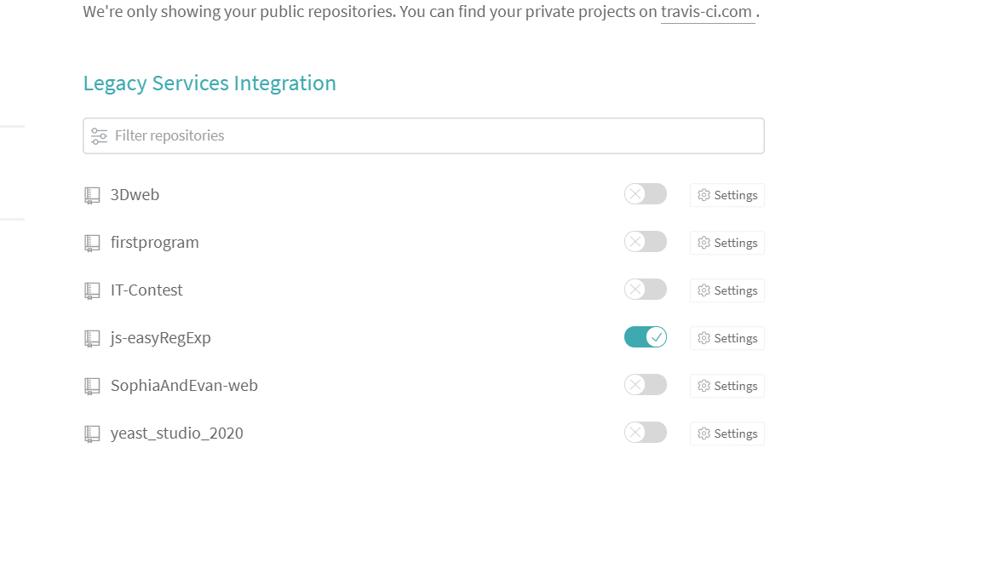This screenshot has height=580, width=988.
Task: Open the SophiaAndEvan-web repository name link
Action: point(184,386)
